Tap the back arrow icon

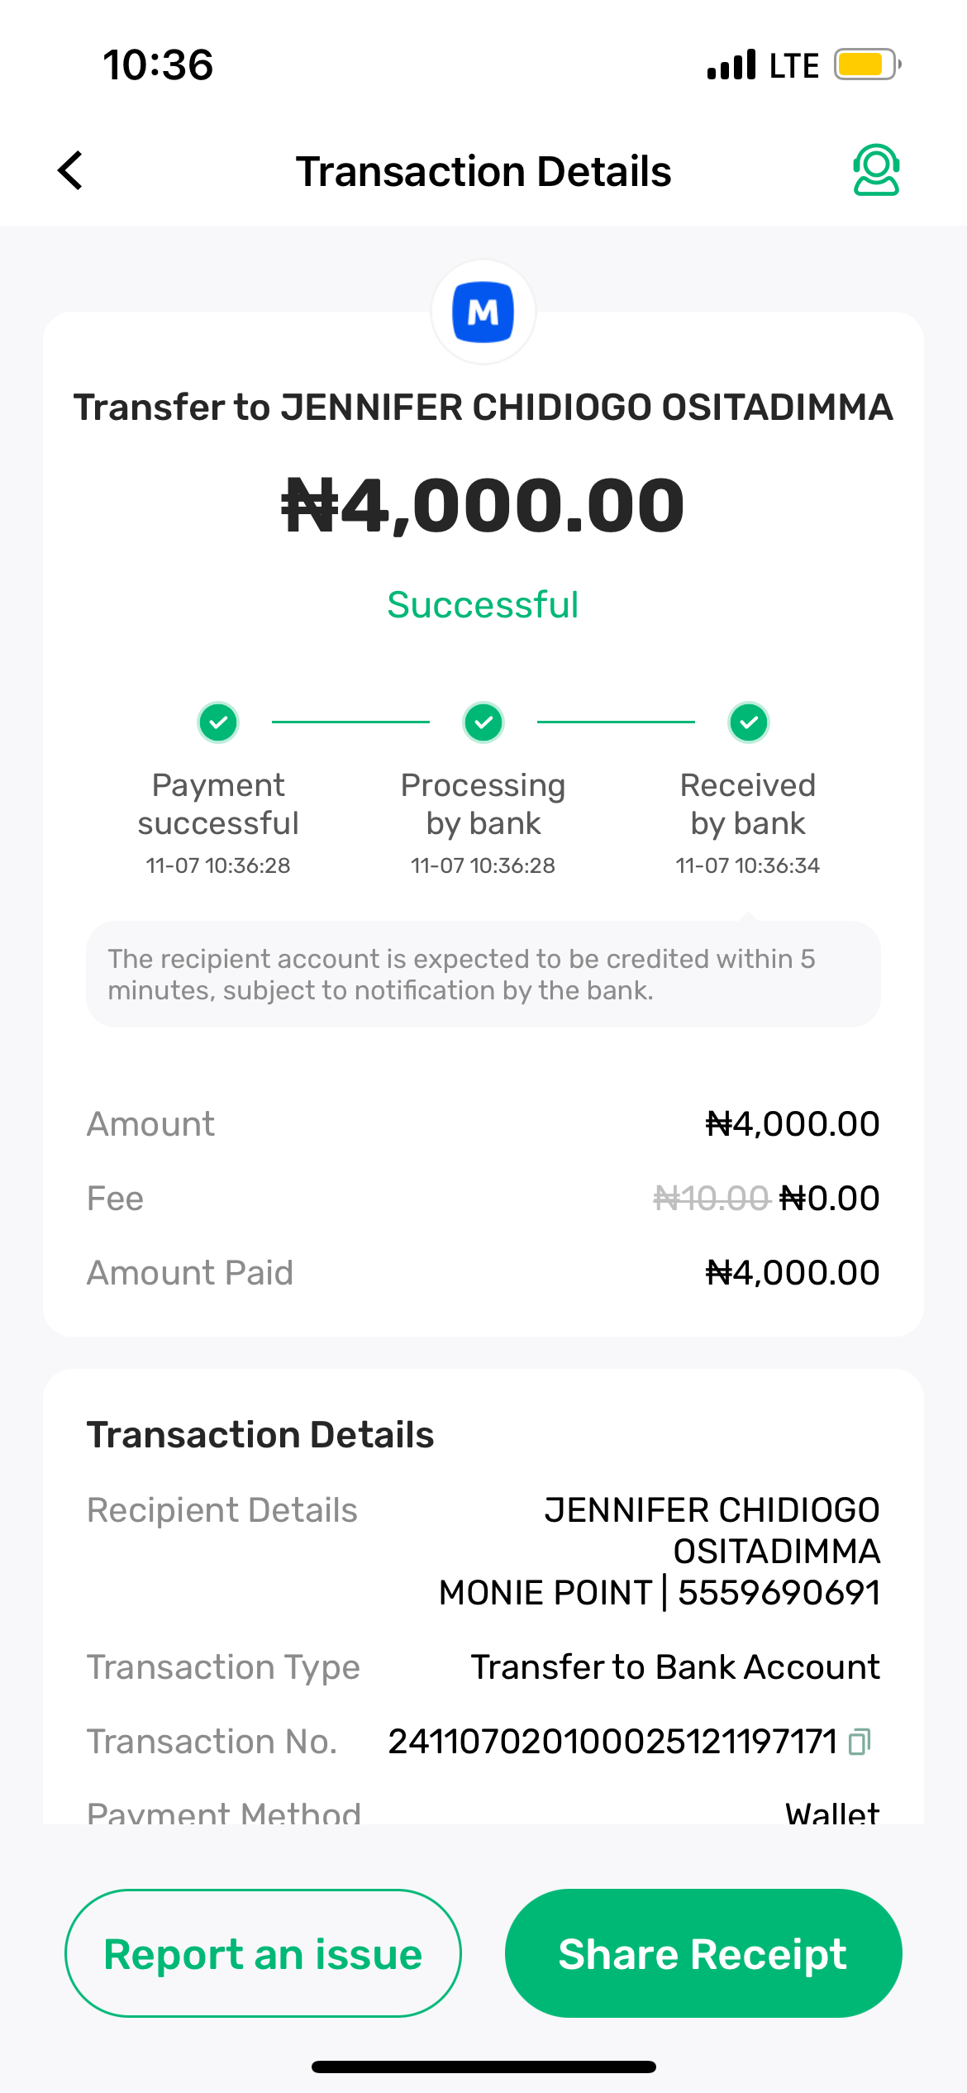[x=71, y=170]
